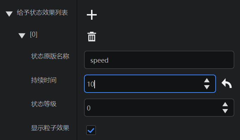Click the vertical divider between label and value columns
The image size is (240, 140).
coord(77,70)
